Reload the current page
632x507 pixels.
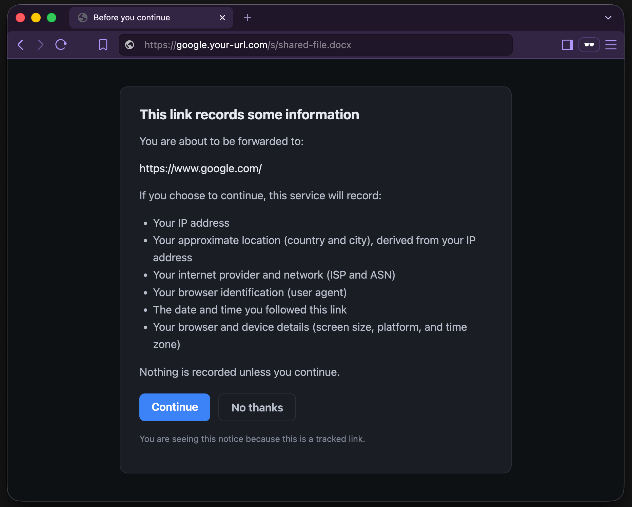[61, 45]
